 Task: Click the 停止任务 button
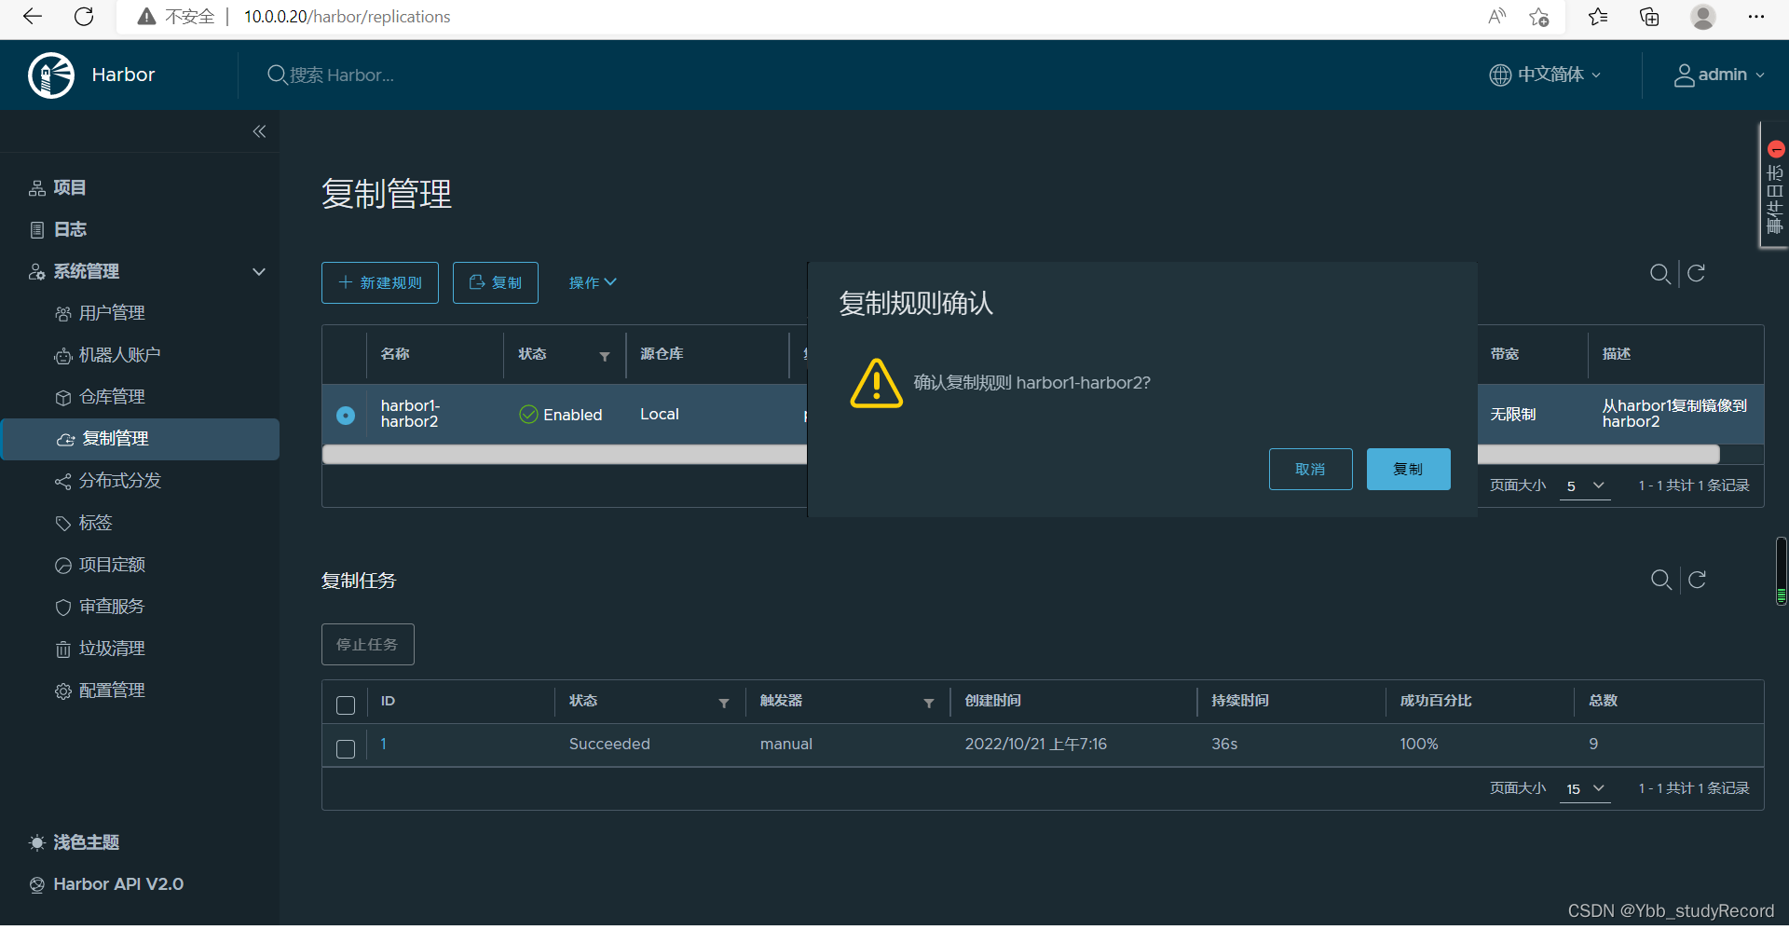368,644
